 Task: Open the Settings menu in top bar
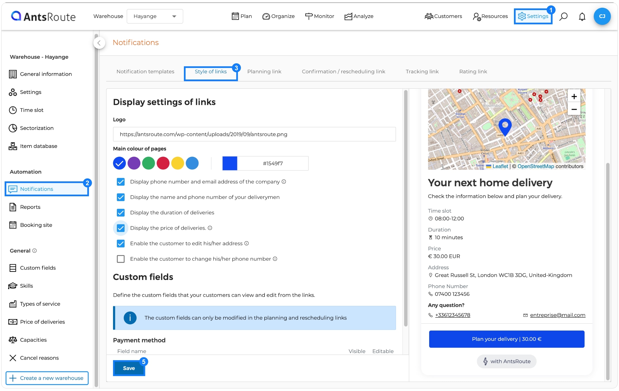(533, 16)
